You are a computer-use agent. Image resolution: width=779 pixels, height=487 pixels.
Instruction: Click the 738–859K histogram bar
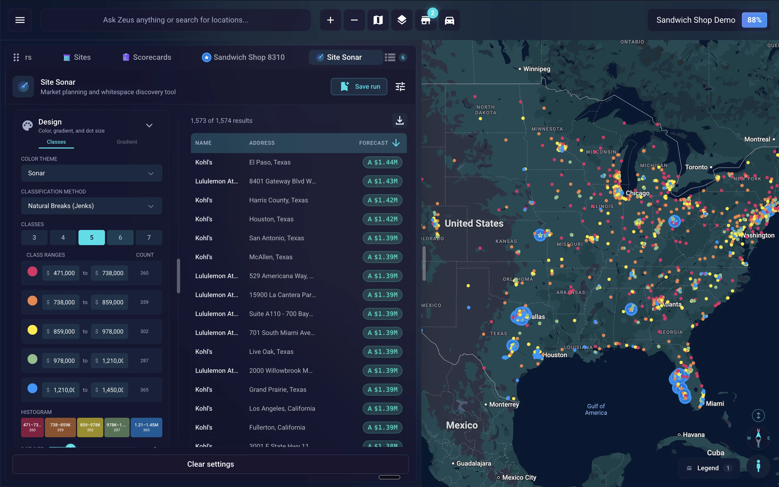60,427
